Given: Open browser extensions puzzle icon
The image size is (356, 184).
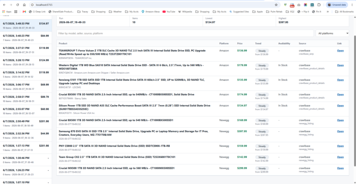Looking at the screenshot, I should (x=319, y=5).
